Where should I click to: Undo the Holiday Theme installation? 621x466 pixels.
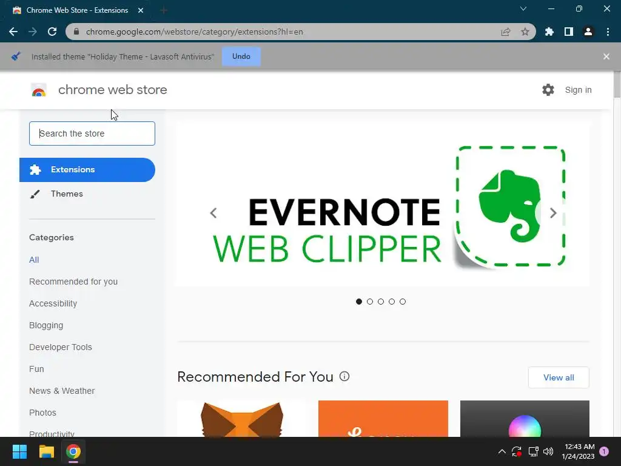pyautogui.click(x=241, y=56)
